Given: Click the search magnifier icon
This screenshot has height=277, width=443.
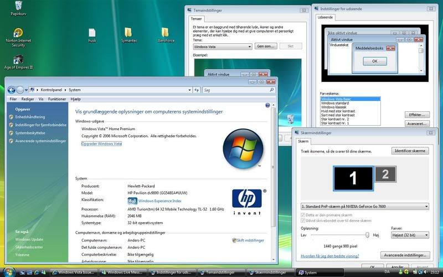Looking at the screenshot, I should pyautogui.click(x=271, y=90).
